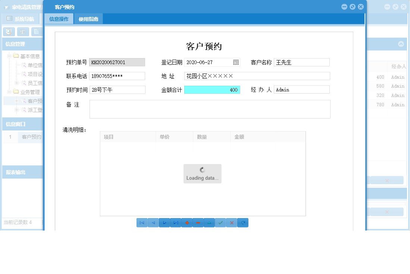The width and height of the screenshot is (410, 274).
Task: Select the 信息操作 tab
Action: tap(59, 19)
